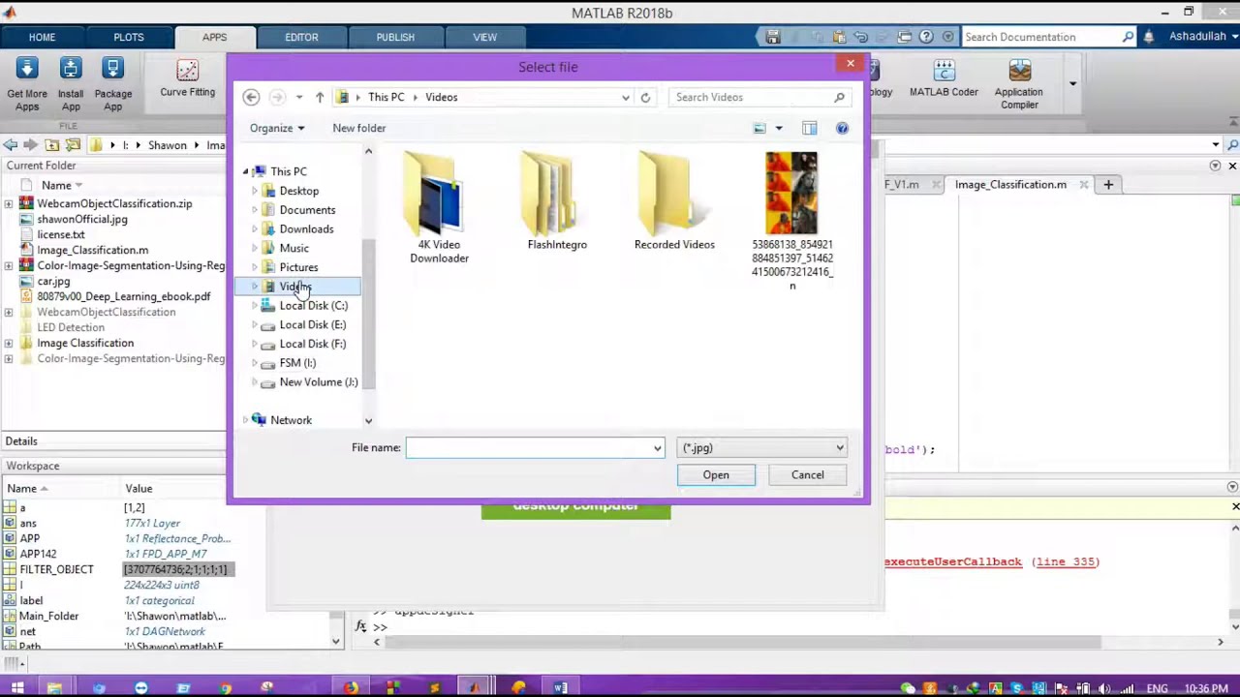This screenshot has width=1240, height=697.
Task: Open the file dialog help icon
Action: tap(842, 128)
